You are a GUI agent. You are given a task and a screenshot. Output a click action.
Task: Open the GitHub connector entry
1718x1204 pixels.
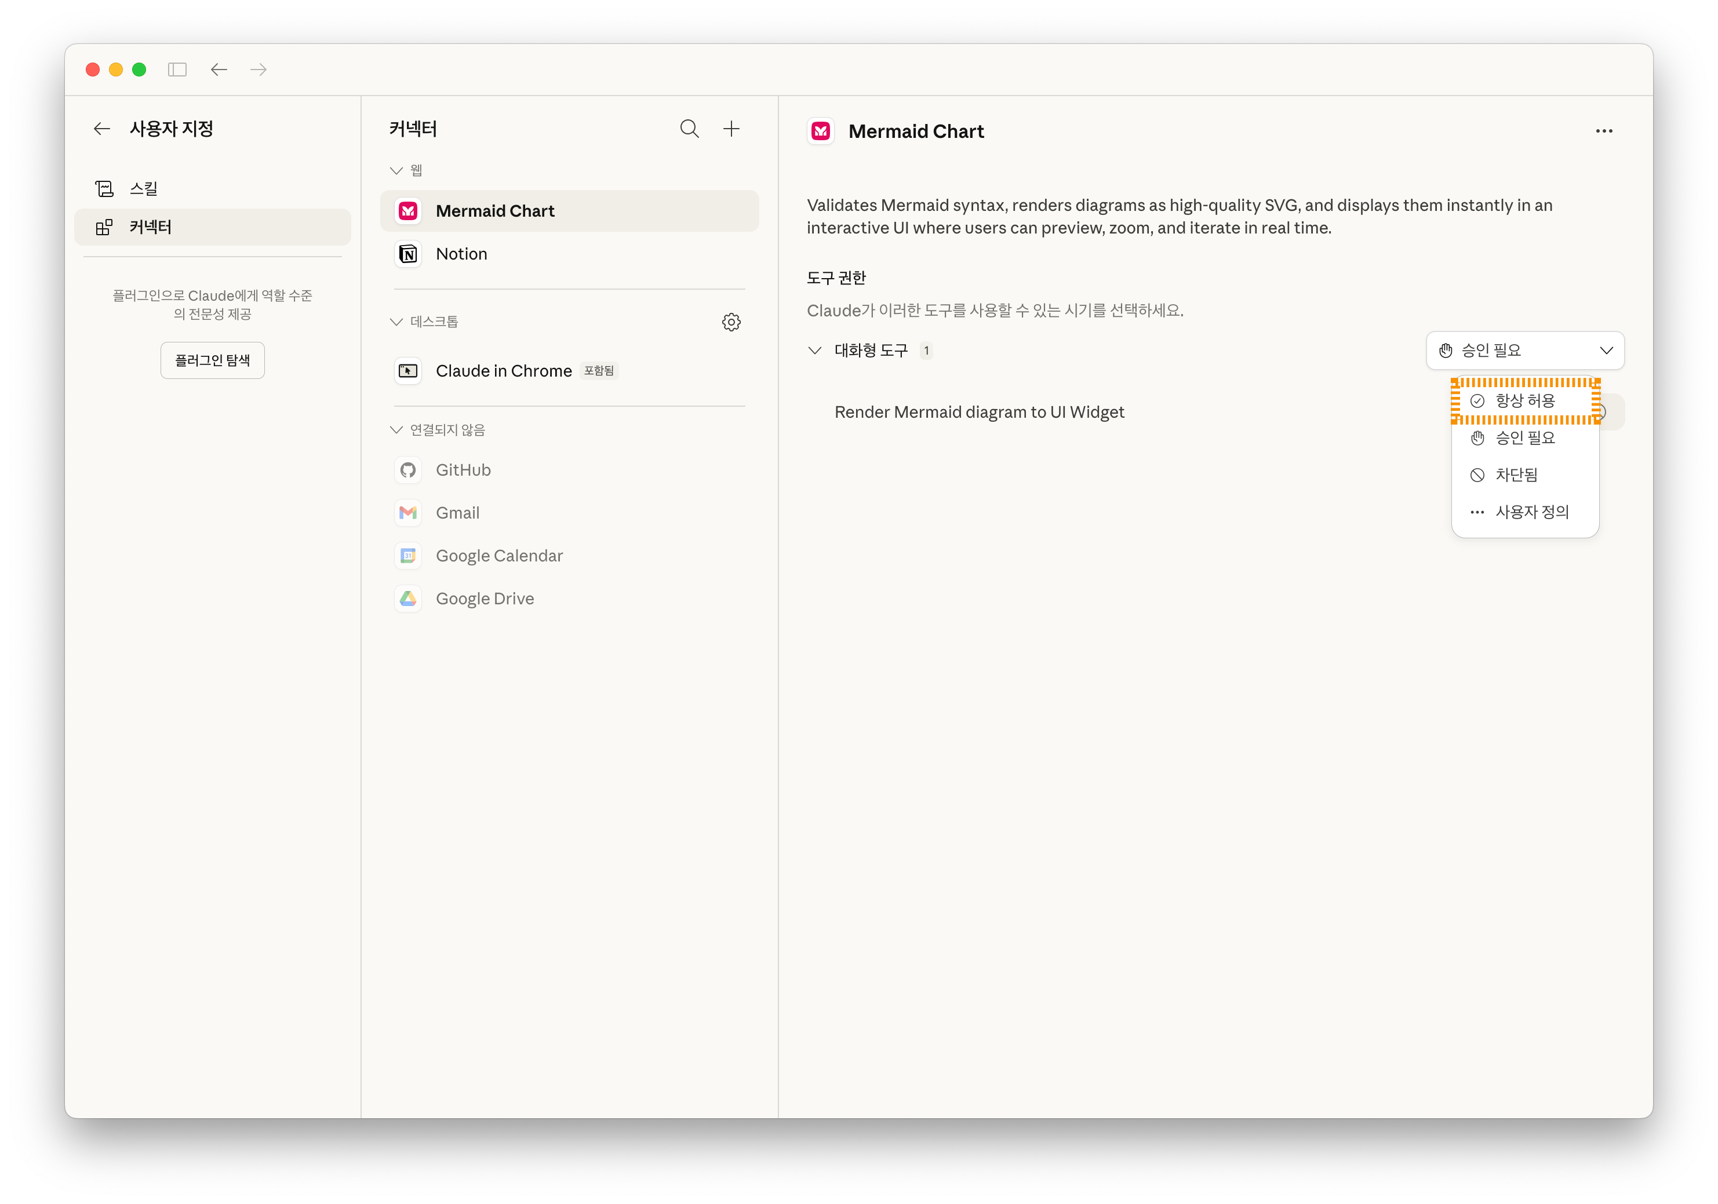coord(463,470)
